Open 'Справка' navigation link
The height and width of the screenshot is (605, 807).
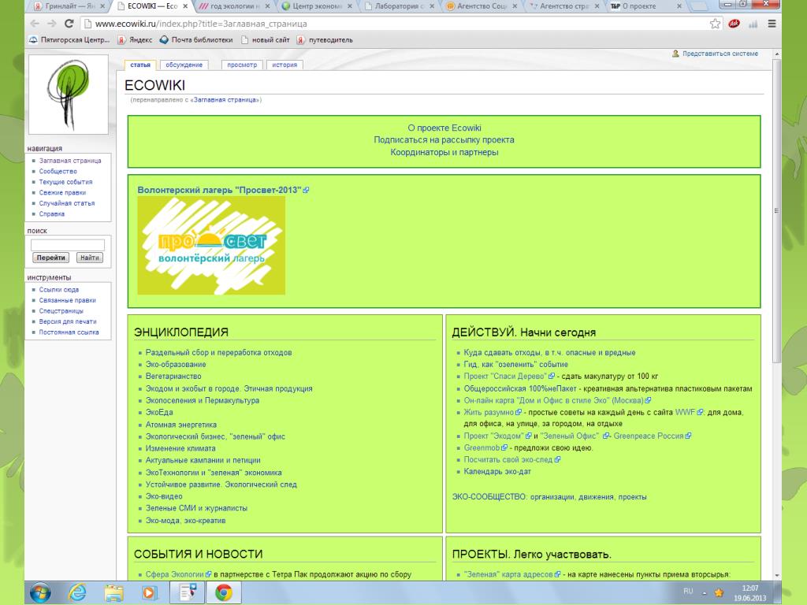tap(52, 214)
